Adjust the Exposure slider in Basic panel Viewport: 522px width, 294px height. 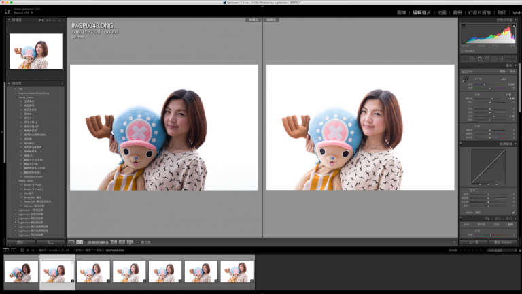tap(493, 99)
